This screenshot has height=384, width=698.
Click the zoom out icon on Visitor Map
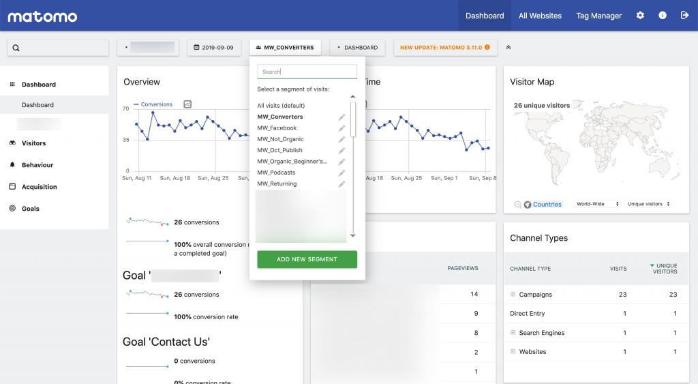(518, 205)
